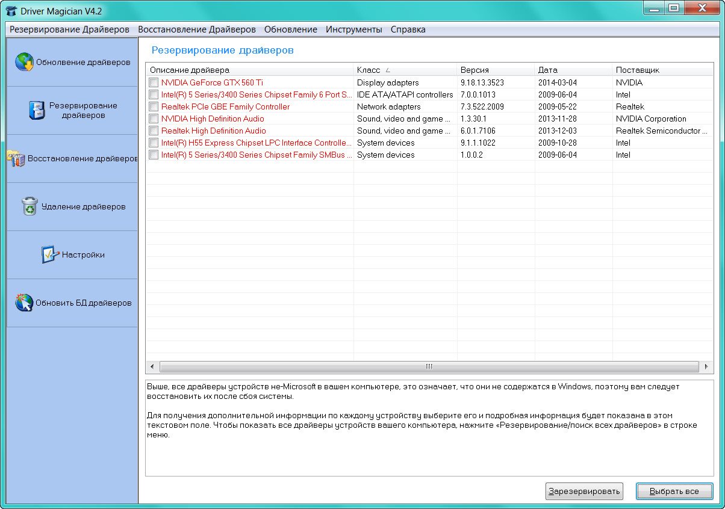This screenshot has height=509, width=725.
Task: Click the date 2009-10-28 cell
Action: tap(558, 143)
